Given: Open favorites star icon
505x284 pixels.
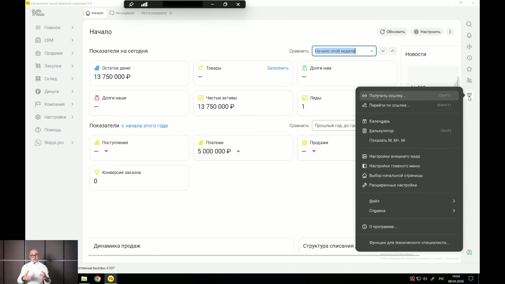Looking at the screenshot, I should coord(469,69).
